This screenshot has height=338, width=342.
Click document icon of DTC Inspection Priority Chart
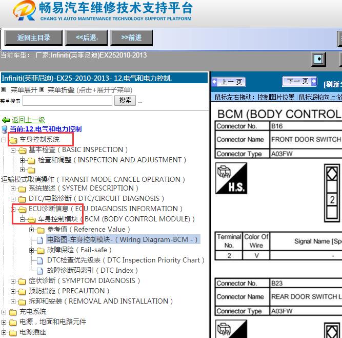(39, 260)
